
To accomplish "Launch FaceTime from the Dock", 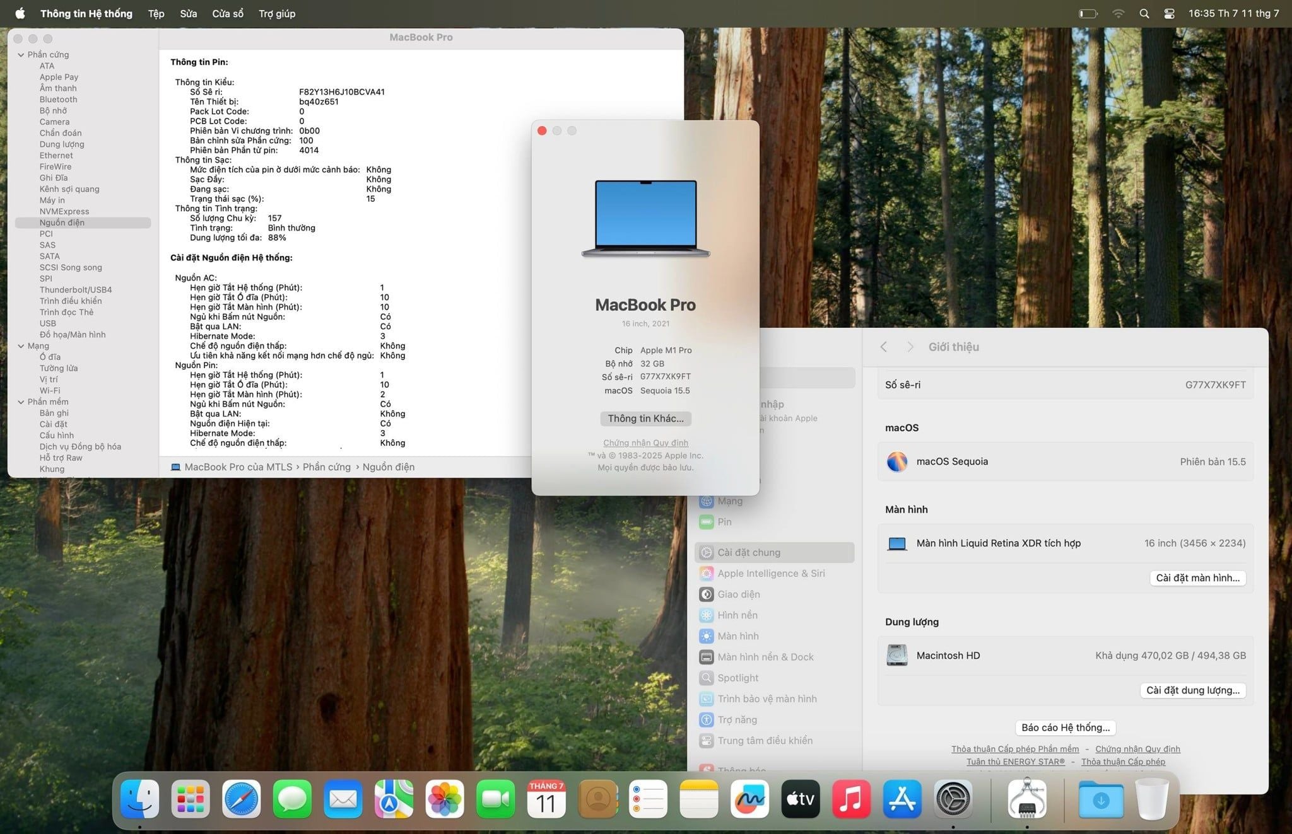I will tap(495, 799).
